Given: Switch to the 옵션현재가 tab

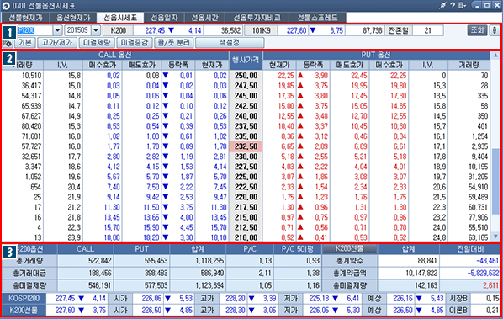Looking at the screenshot, I should 73,18.
